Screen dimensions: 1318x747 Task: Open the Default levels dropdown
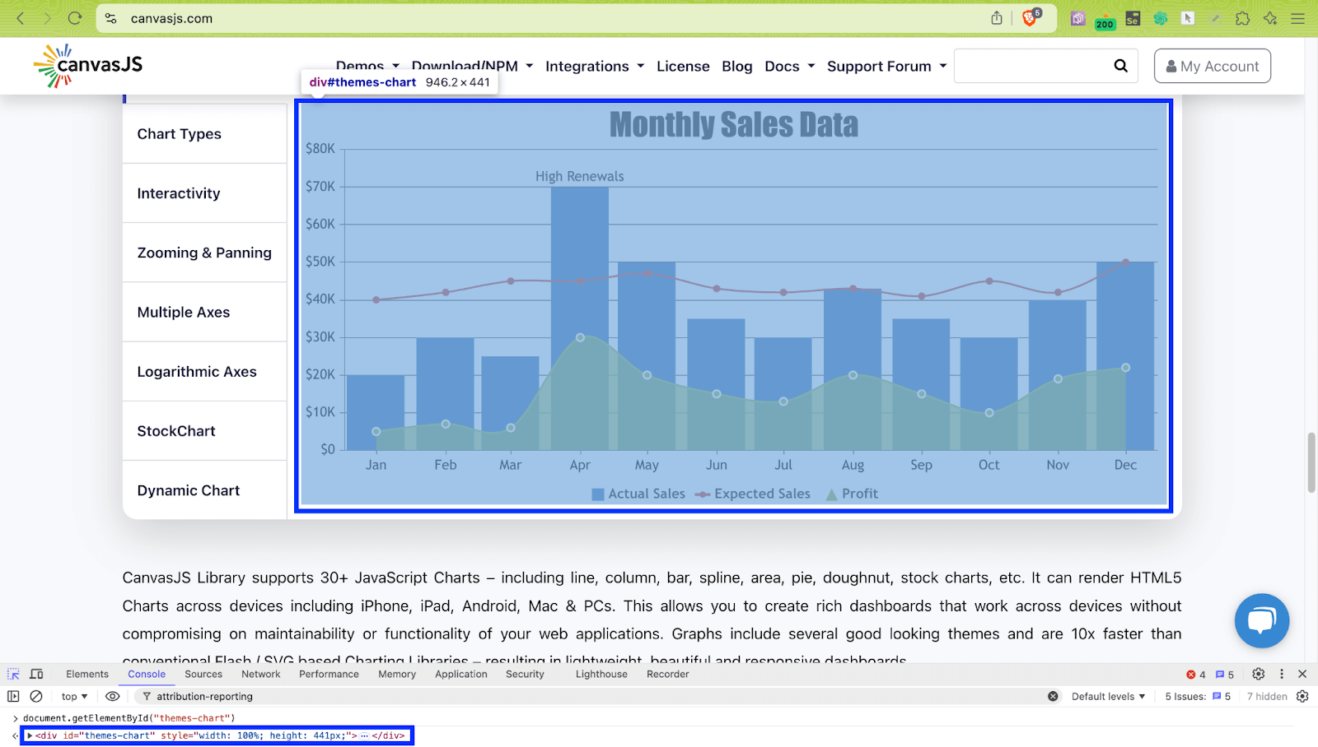click(1108, 696)
